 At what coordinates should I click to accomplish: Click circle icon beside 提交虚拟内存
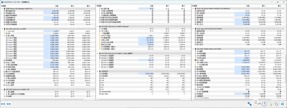(5, 11)
